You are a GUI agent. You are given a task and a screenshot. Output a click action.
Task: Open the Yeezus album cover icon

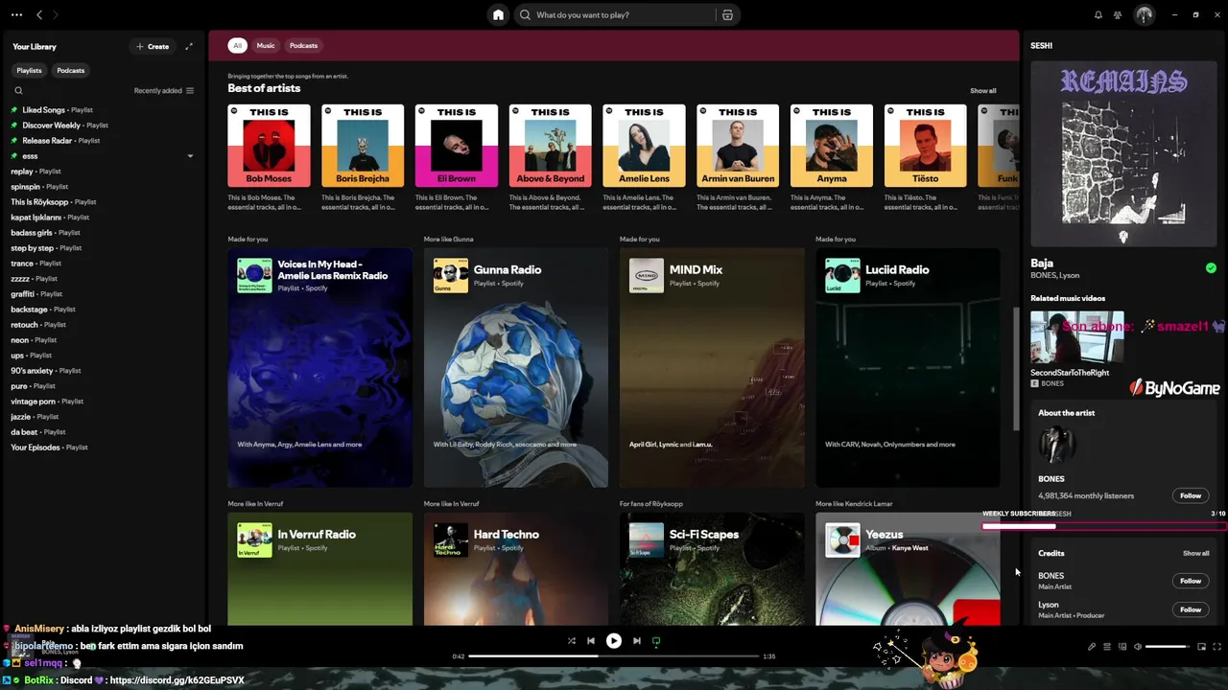click(x=842, y=540)
